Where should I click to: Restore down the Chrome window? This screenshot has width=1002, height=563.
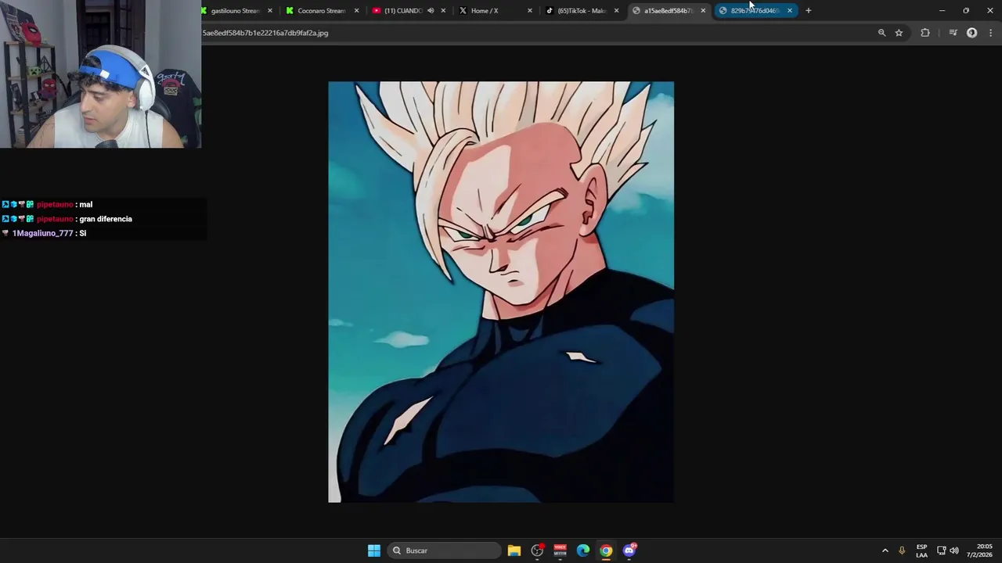click(x=966, y=11)
